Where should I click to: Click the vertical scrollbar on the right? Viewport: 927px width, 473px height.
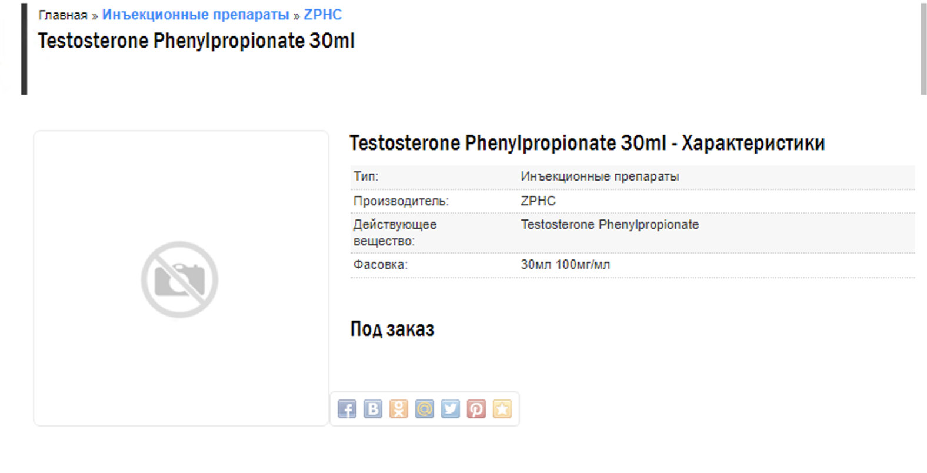(923, 48)
